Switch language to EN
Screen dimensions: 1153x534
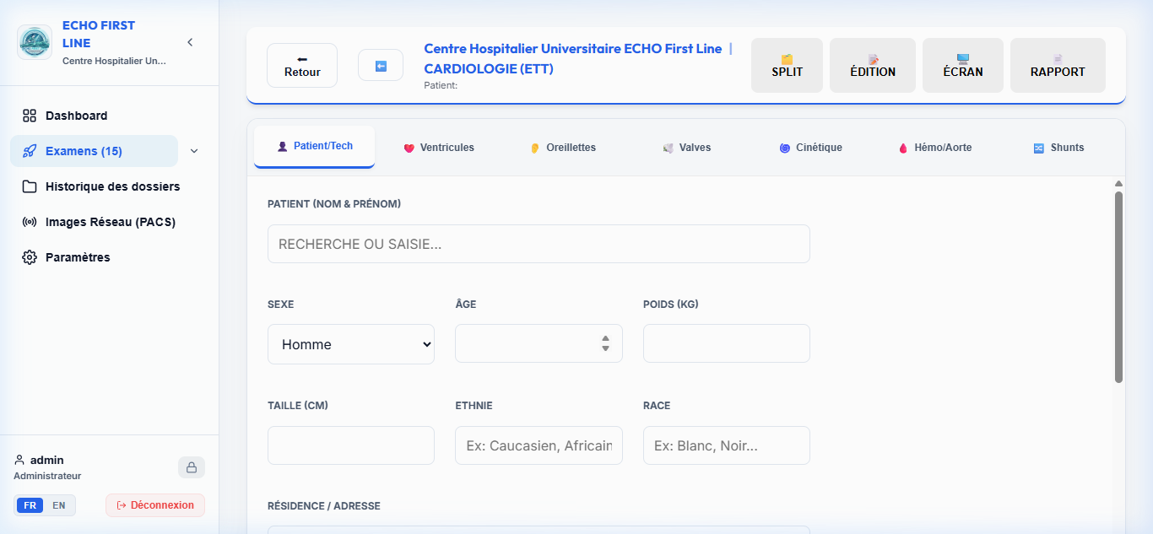(x=59, y=505)
